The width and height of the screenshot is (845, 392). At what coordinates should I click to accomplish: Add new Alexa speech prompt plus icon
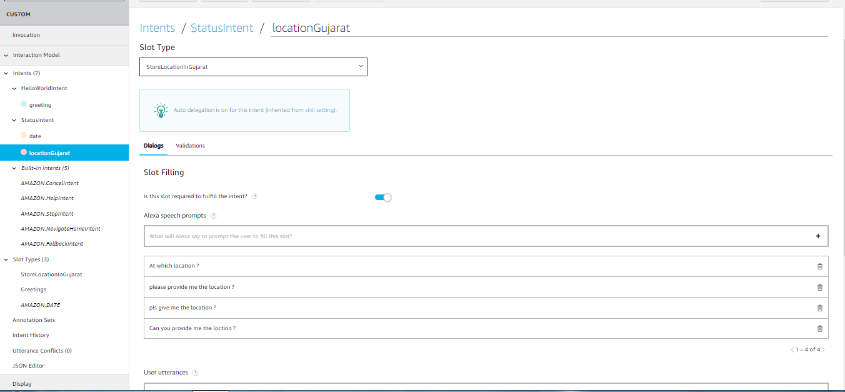point(817,236)
